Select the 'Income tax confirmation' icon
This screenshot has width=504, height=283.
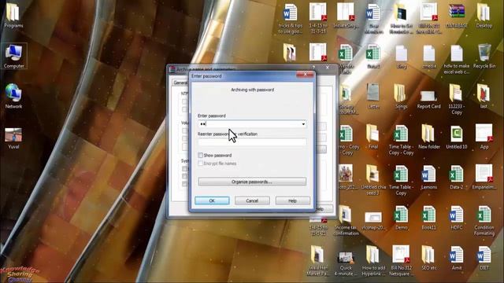[346, 221]
